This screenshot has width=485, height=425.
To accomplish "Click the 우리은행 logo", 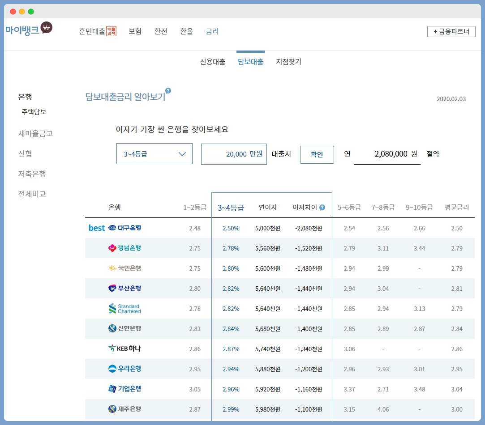I will pyautogui.click(x=112, y=369).
